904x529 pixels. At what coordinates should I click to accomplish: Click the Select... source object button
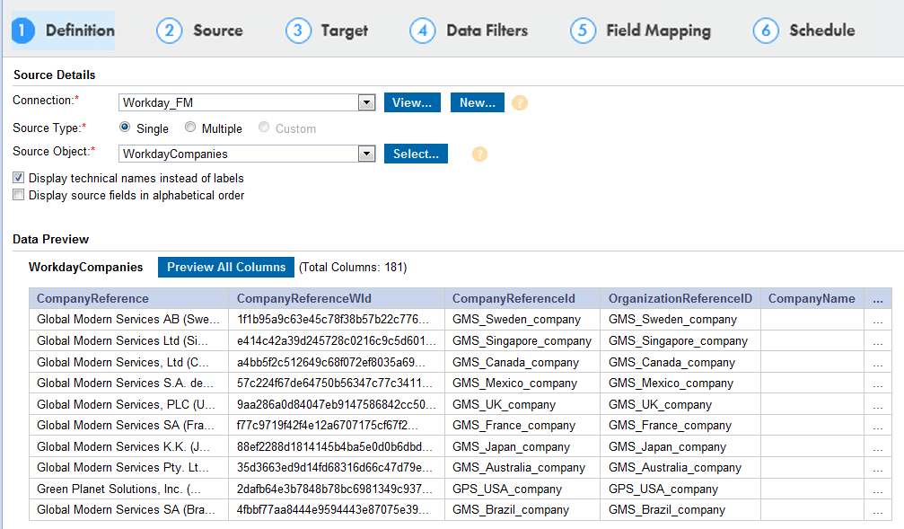[x=416, y=154]
